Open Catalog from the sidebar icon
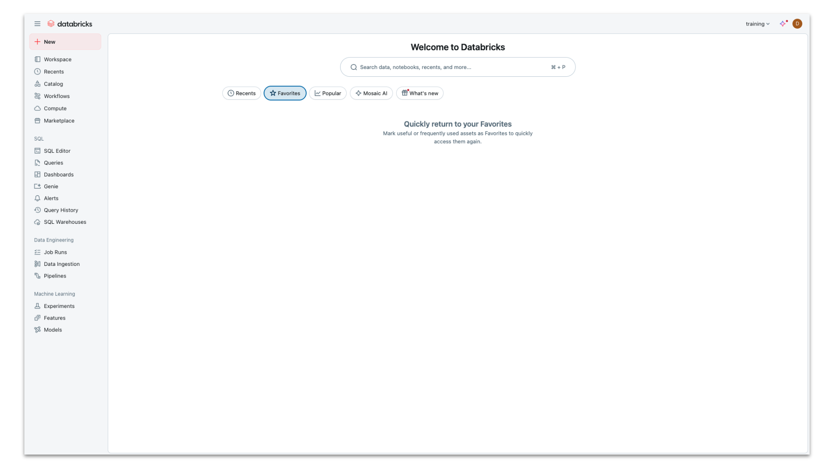The height and width of the screenshot is (468, 834). pos(37,84)
